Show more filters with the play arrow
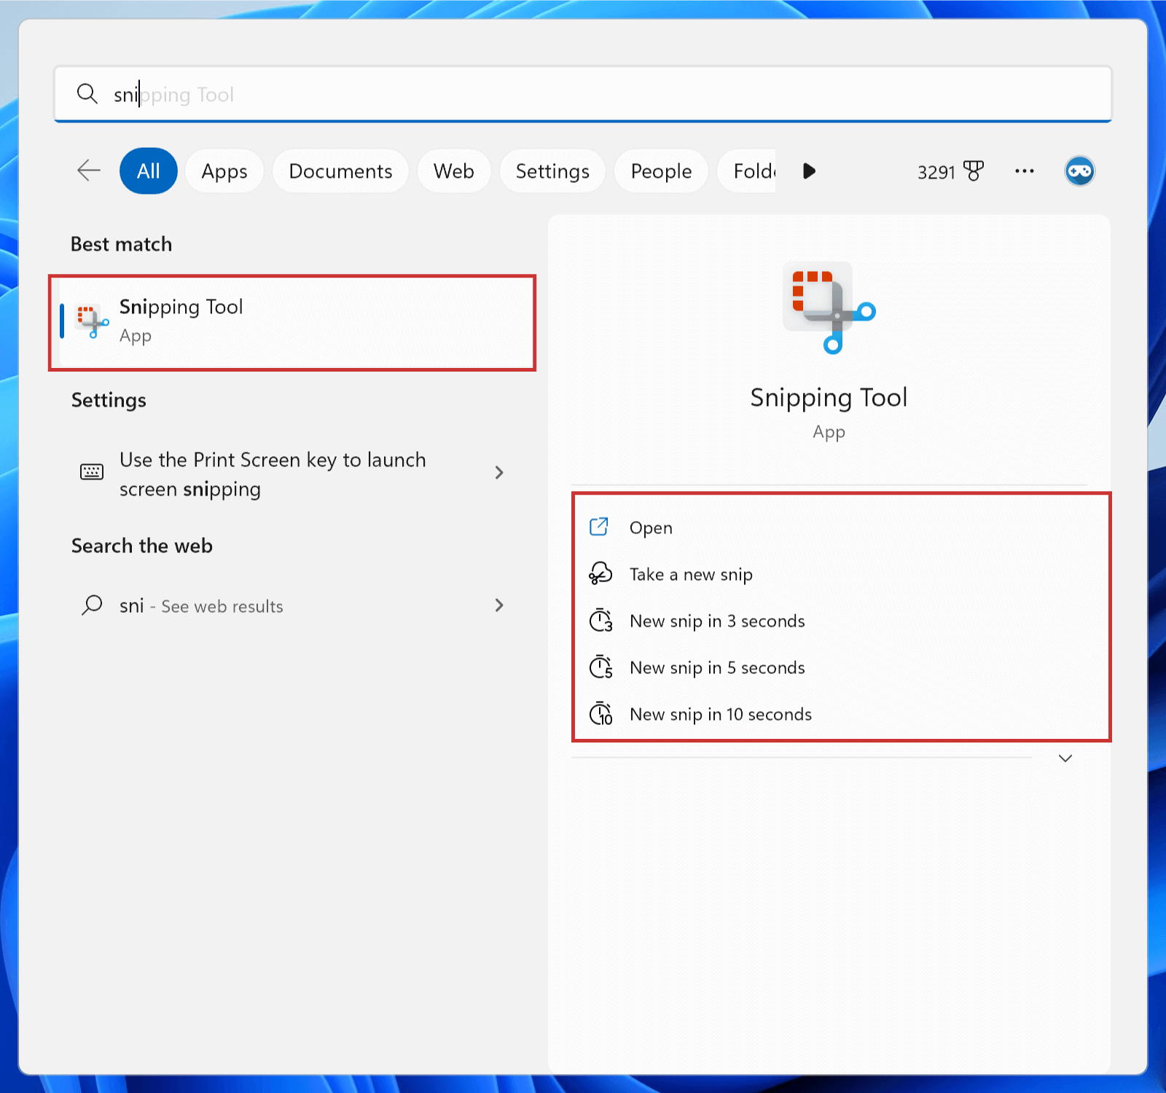Image resolution: width=1166 pixels, height=1093 pixels. pos(809,171)
